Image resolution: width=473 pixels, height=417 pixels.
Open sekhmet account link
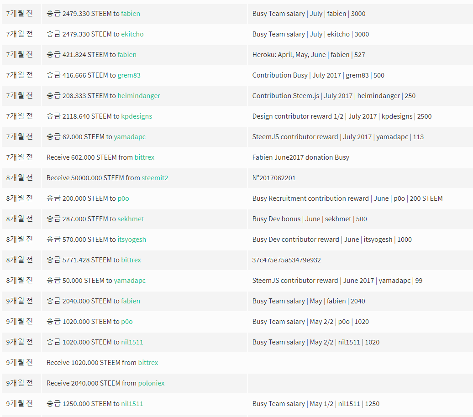[x=130, y=219]
